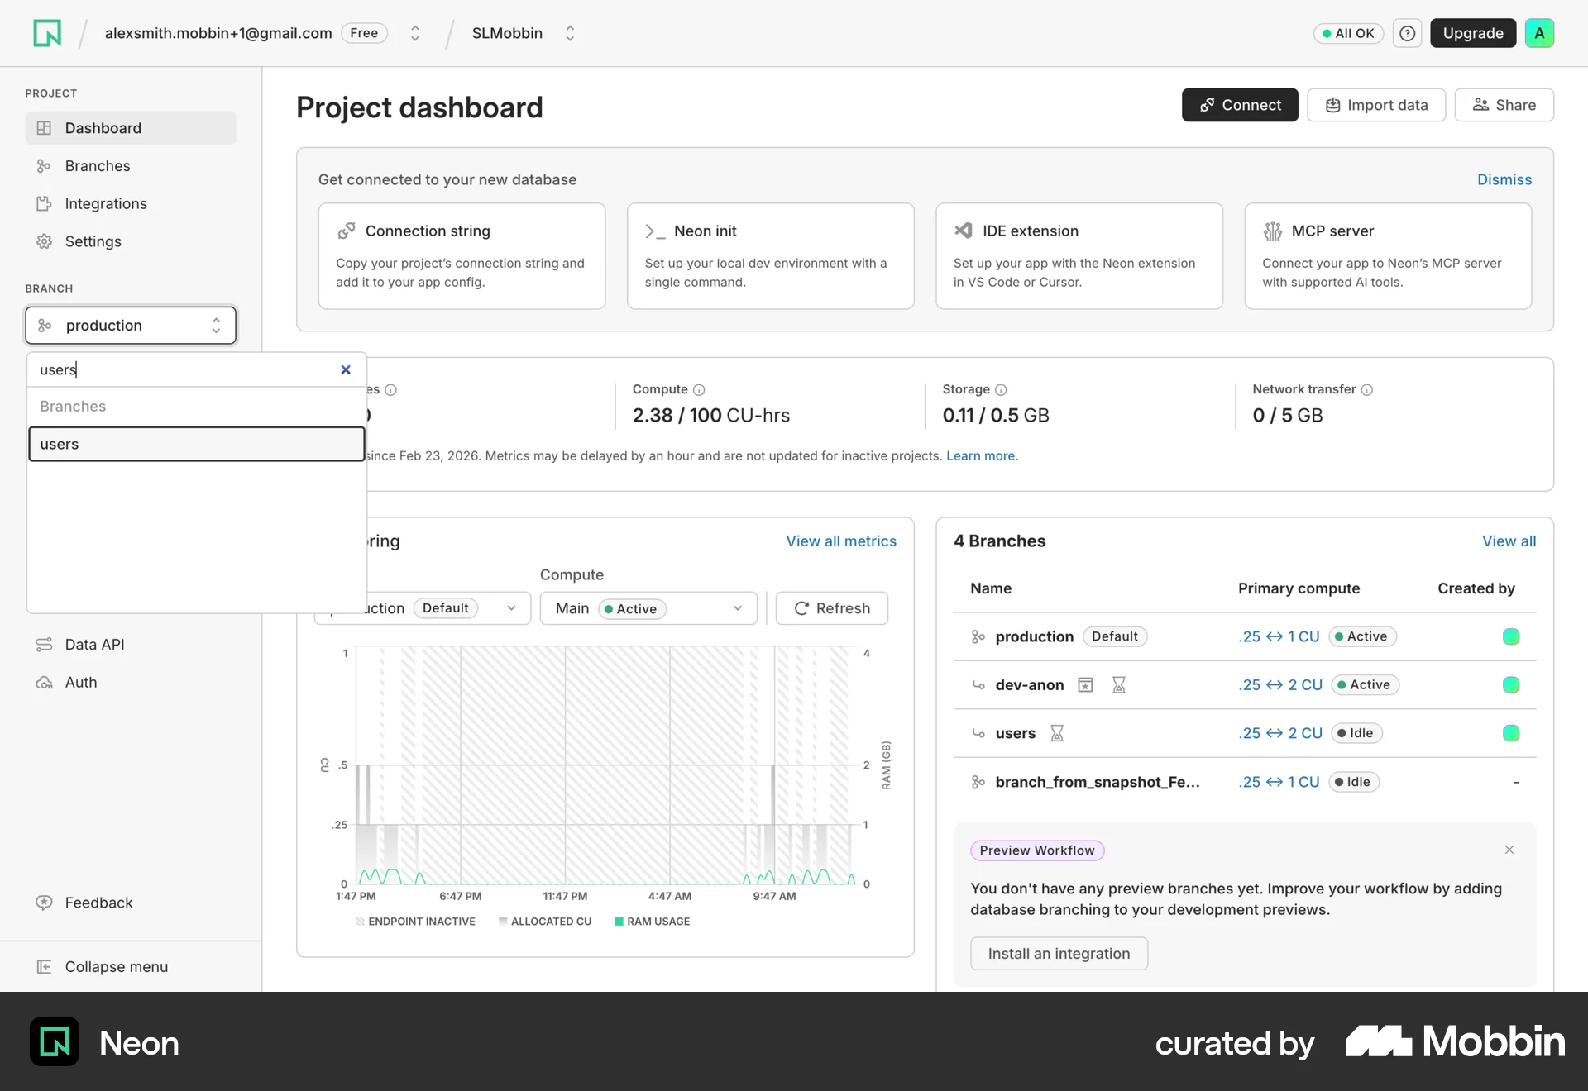Open Integrations in the sidebar
The height and width of the screenshot is (1091, 1588).
click(131, 204)
